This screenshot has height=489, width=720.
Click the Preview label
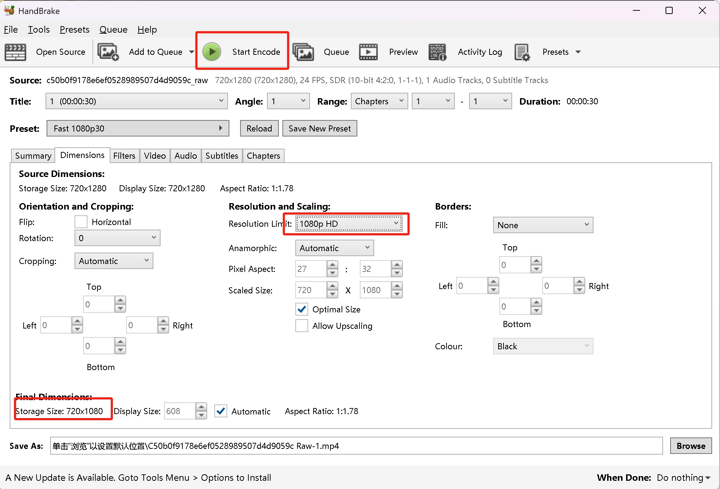tap(404, 52)
